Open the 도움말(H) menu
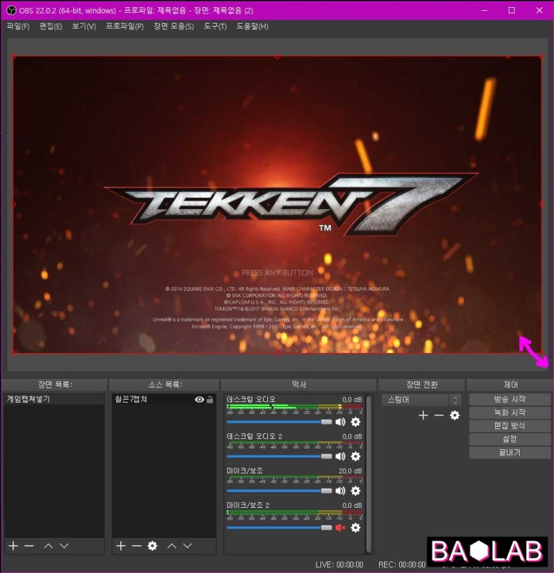 [x=252, y=27]
